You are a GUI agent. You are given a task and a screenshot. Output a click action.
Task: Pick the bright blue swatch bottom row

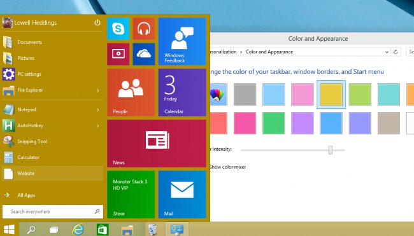pyautogui.click(x=331, y=123)
